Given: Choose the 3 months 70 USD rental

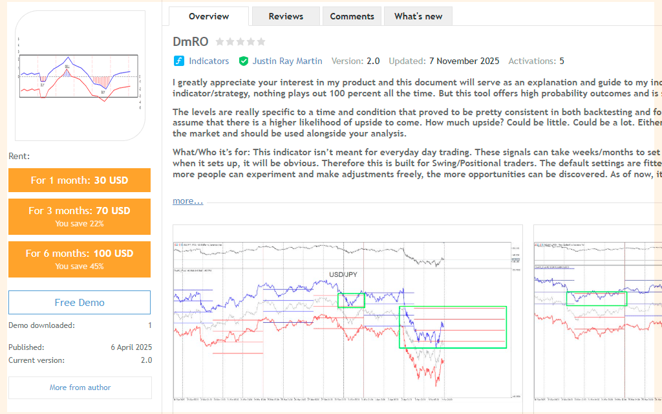Looking at the screenshot, I should 80,217.
